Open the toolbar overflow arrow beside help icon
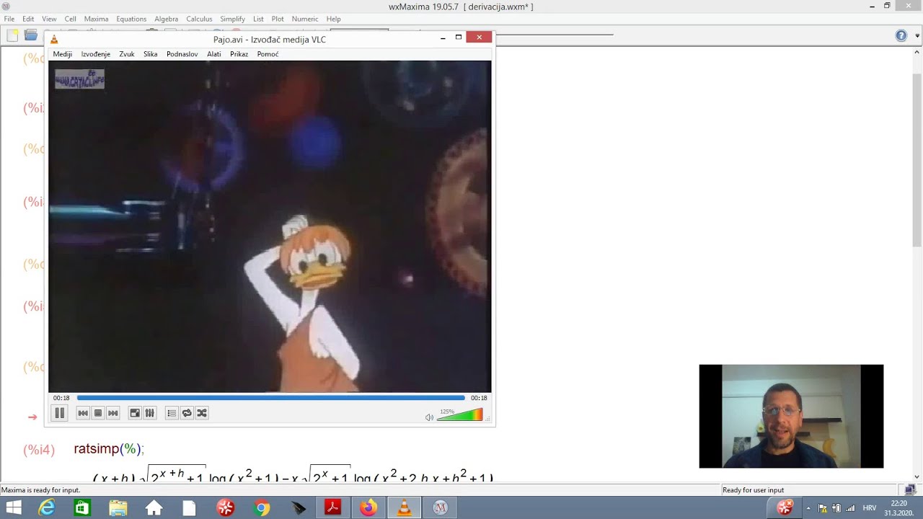923x519 pixels. point(918,35)
